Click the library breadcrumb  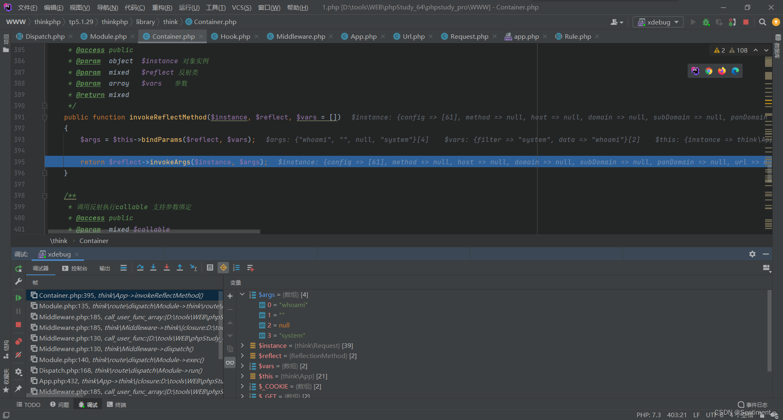point(146,22)
